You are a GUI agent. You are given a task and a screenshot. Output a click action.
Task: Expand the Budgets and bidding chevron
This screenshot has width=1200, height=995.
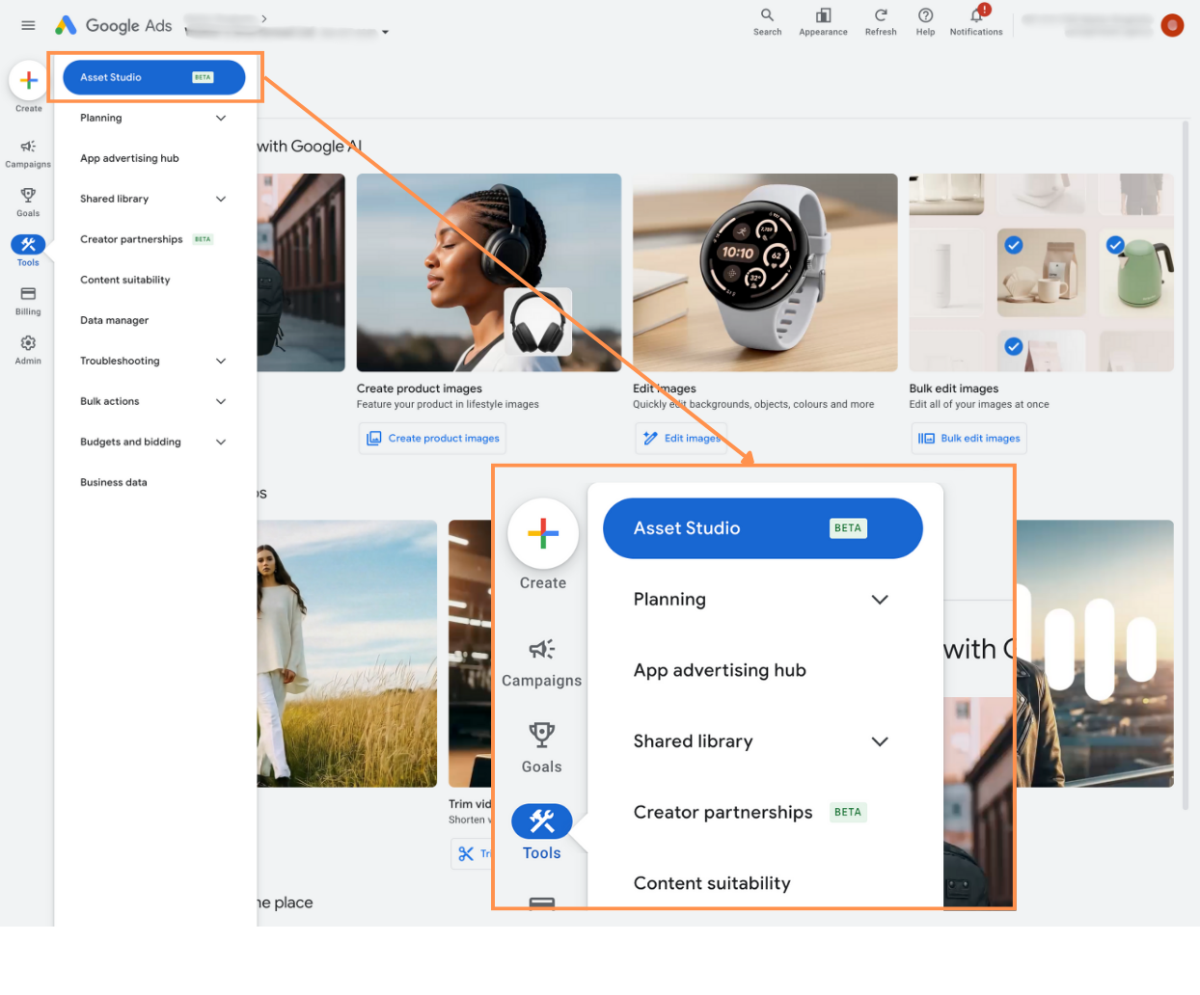pos(221,442)
